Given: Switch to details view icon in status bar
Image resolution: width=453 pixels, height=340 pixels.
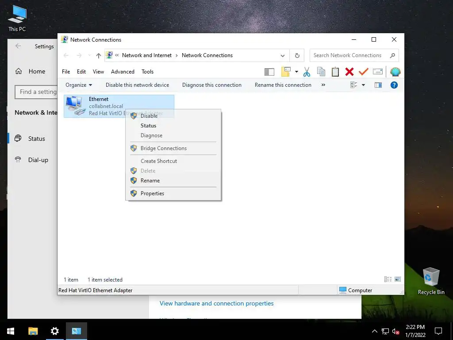Looking at the screenshot, I should pos(388,279).
